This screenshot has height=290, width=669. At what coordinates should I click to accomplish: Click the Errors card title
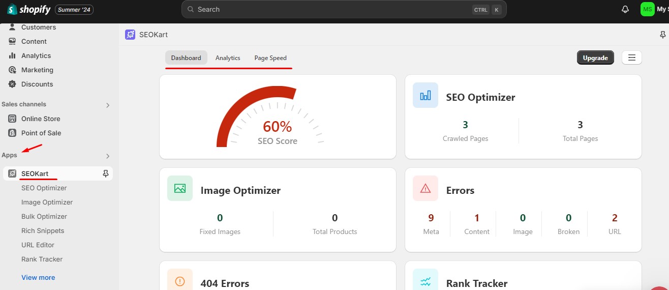tap(460, 190)
